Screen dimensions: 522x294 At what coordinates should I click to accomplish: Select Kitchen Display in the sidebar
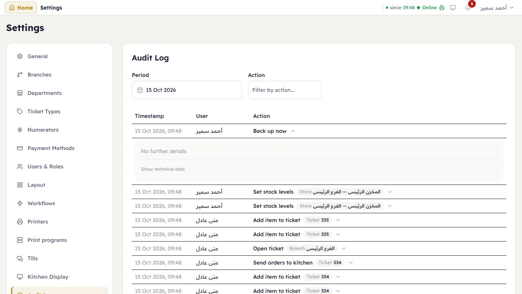pyautogui.click(x=60, y=277)
